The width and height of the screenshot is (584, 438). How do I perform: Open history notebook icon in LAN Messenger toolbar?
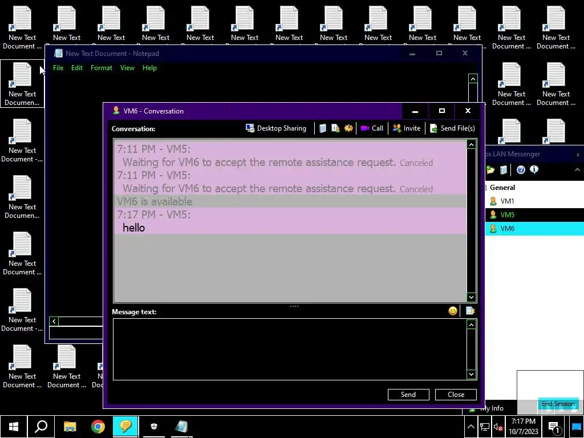pyautogui.click(x=504, y=170)
